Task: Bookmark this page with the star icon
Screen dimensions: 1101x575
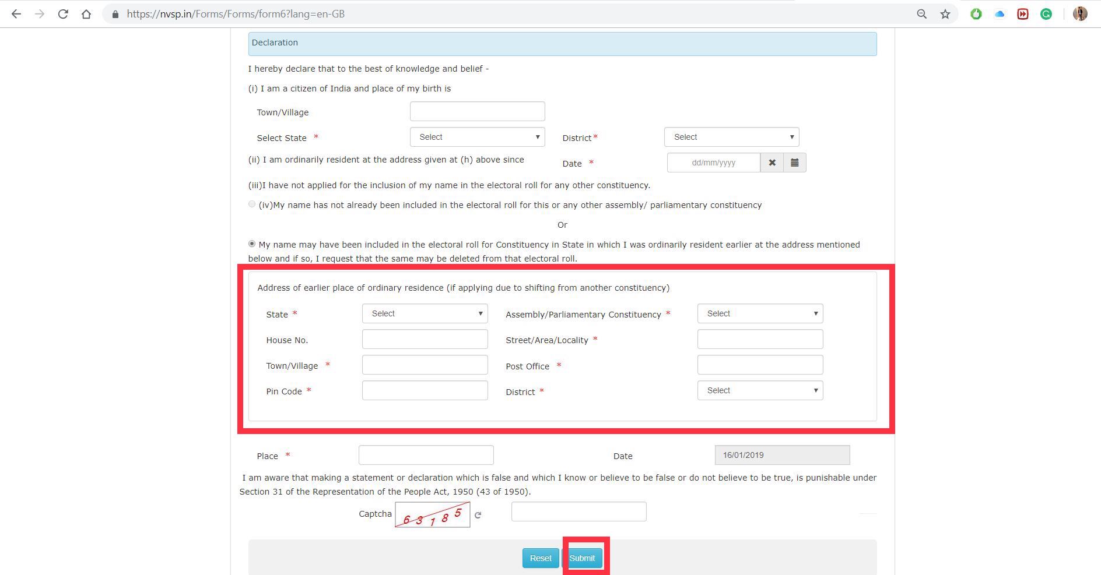Action: [945, 14]
